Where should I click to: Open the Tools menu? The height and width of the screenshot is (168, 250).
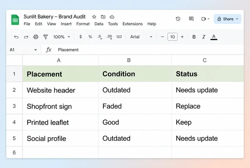tap(113, 24)
